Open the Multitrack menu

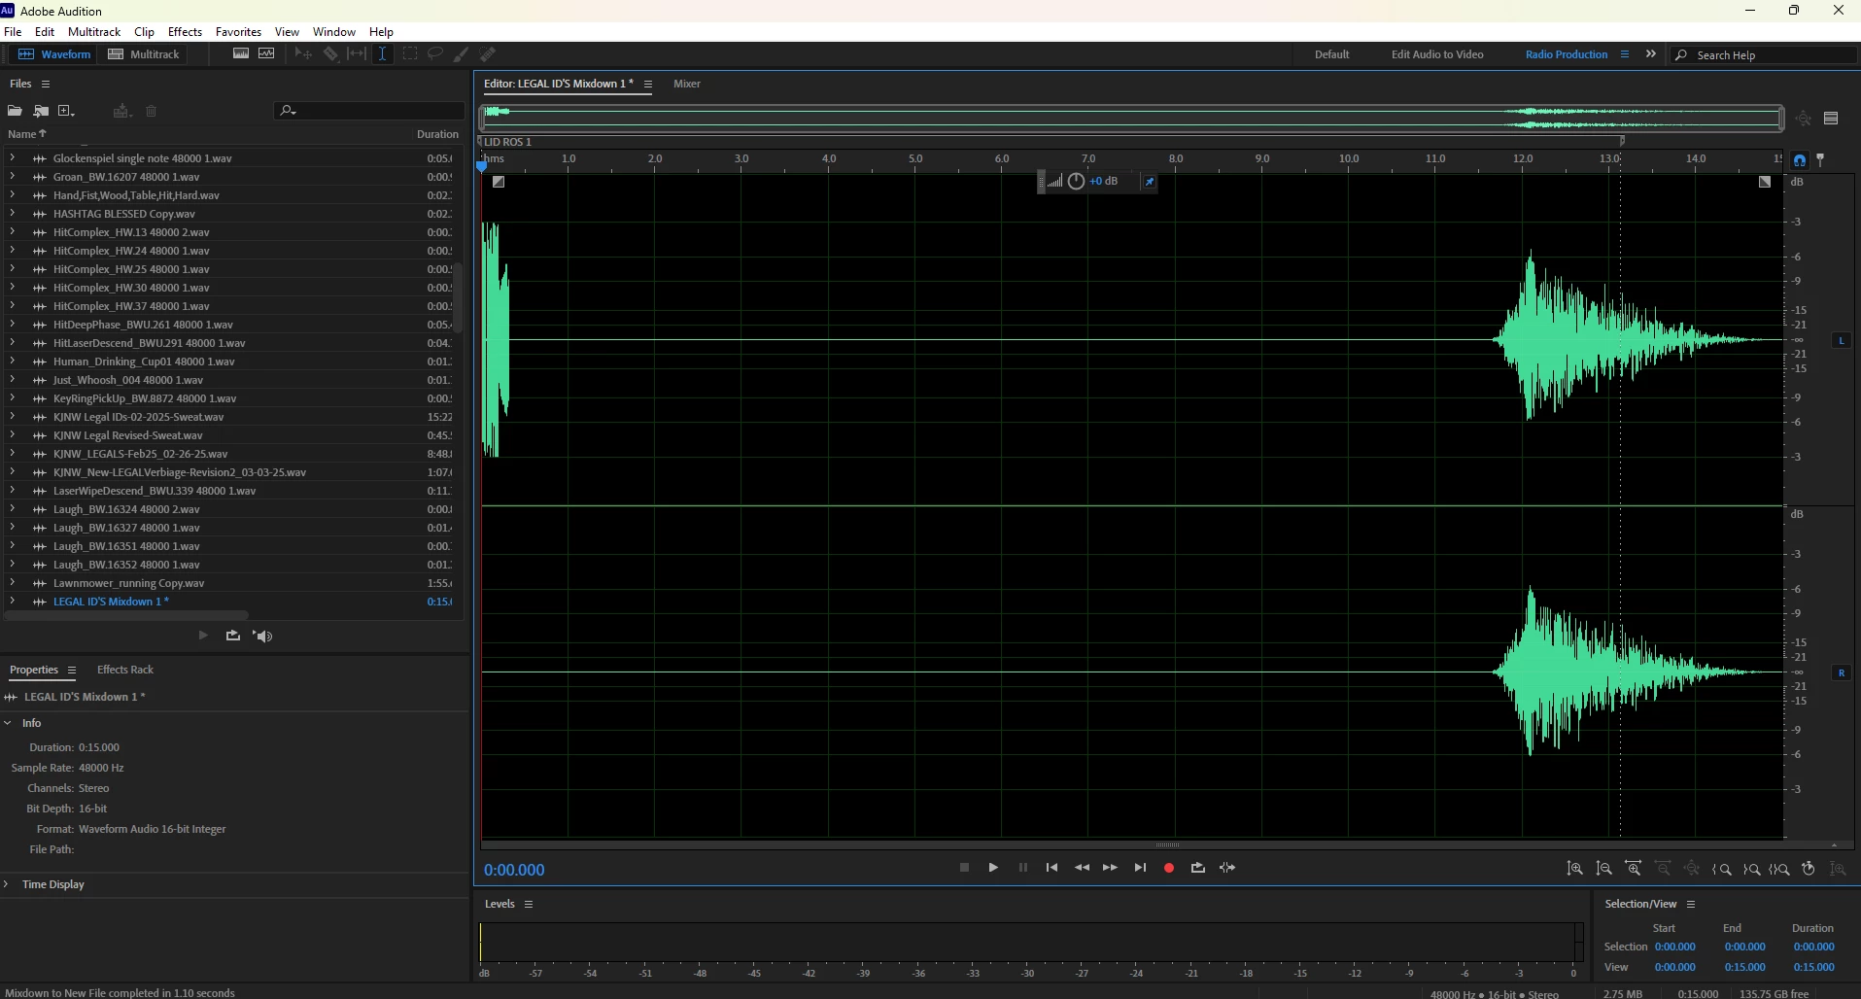click(94, 32)
